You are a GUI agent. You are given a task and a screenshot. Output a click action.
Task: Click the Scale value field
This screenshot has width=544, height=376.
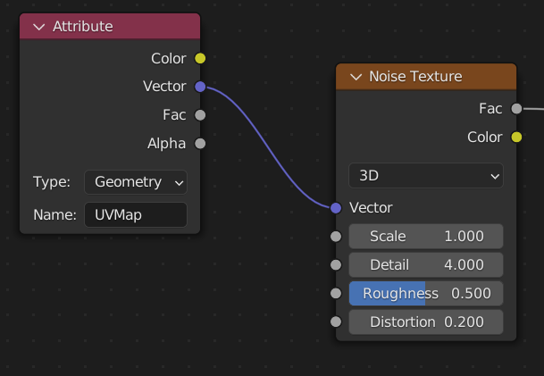(x=425, y=237)
